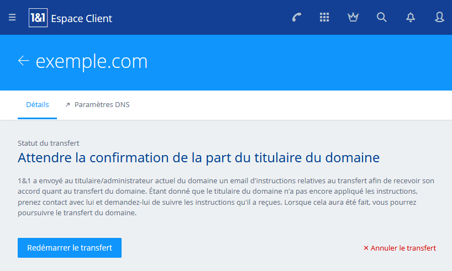Click the Statut du transfert label
Screen dimensions: 452x271
click(x=49, y=143)
